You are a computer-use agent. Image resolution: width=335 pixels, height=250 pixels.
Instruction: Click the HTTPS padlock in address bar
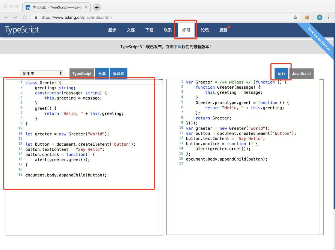click(x=35, y=17)
